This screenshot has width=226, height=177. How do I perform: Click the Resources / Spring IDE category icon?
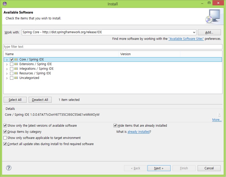pos(16,73)
